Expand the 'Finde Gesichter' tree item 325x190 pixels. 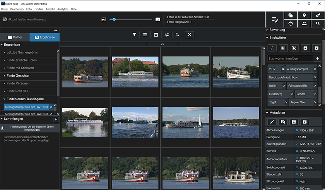click(4, 75)
